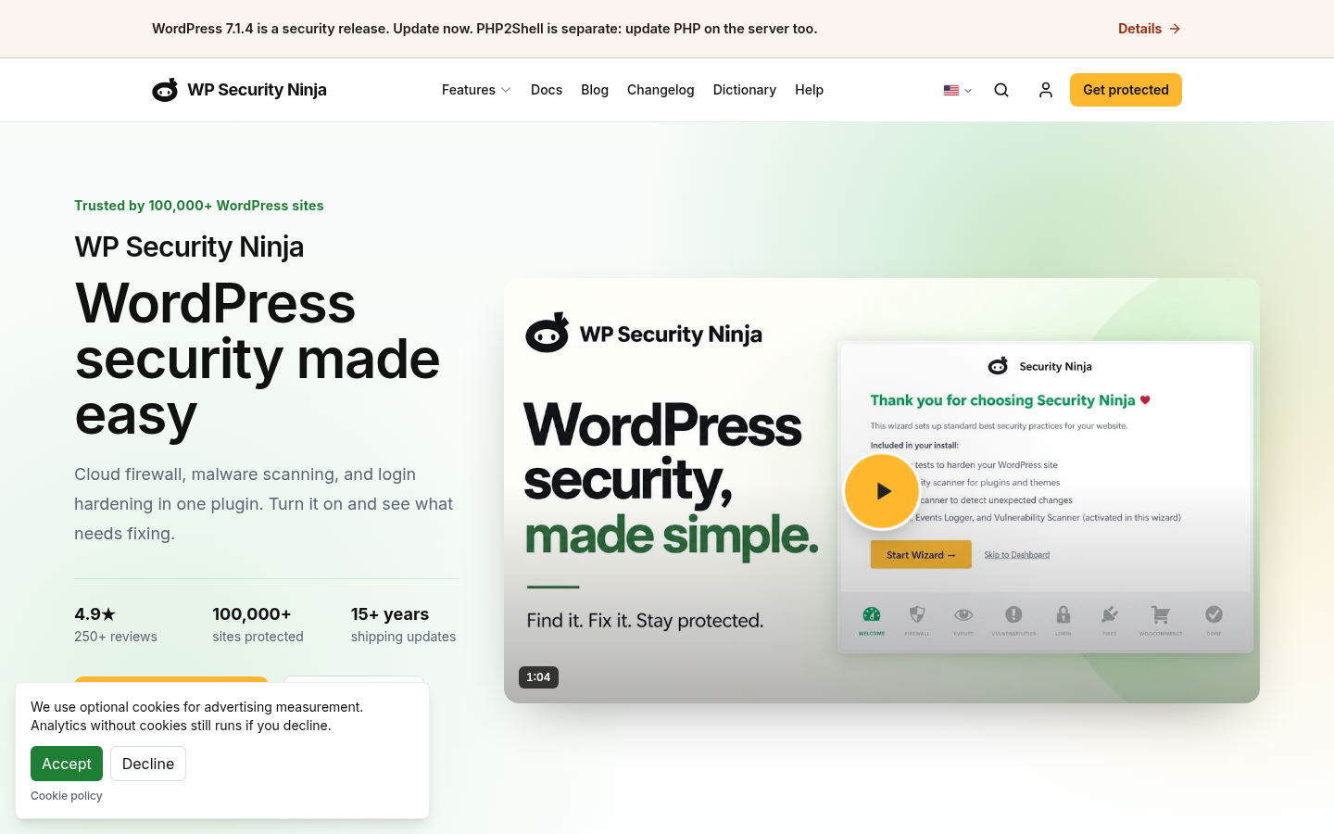Click Start Wizard in video preview
The height and width of the screenshot is (834, 1334).
click(921, 555)
